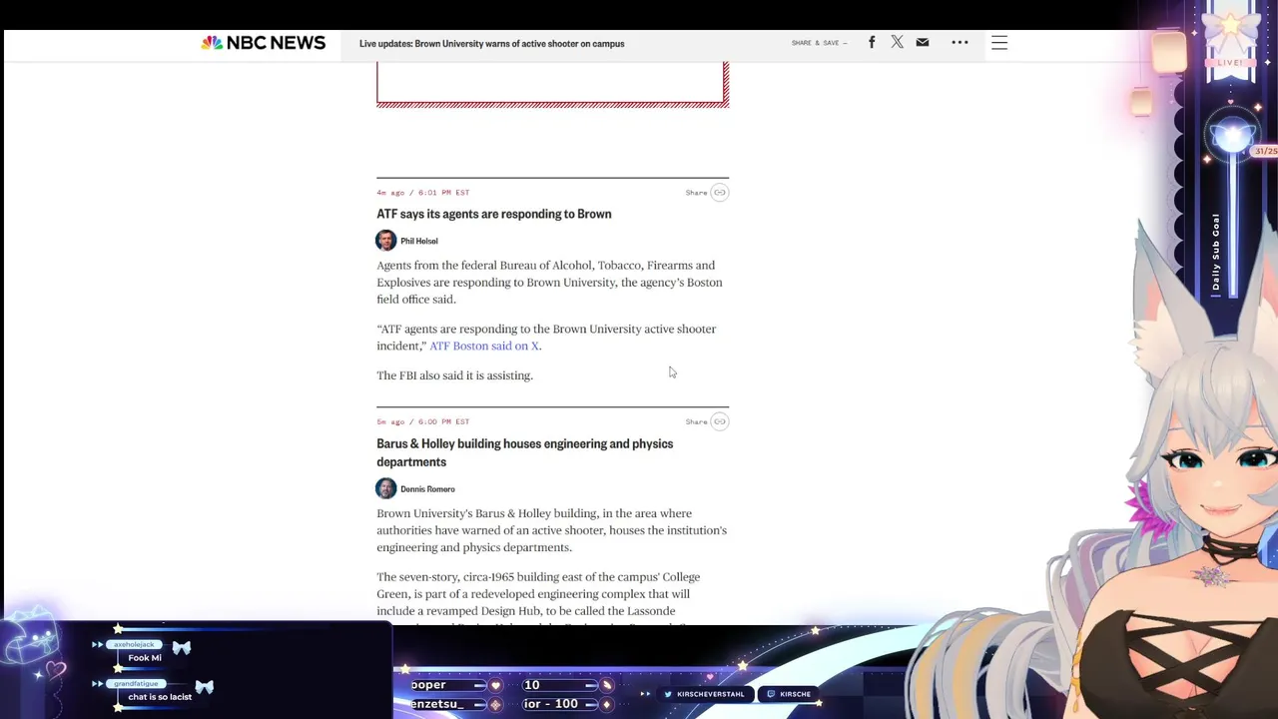Click the '4m ago / 6:01 PM EST' timestamp
The image size is (1278, 719).
(x=423, y=192)
